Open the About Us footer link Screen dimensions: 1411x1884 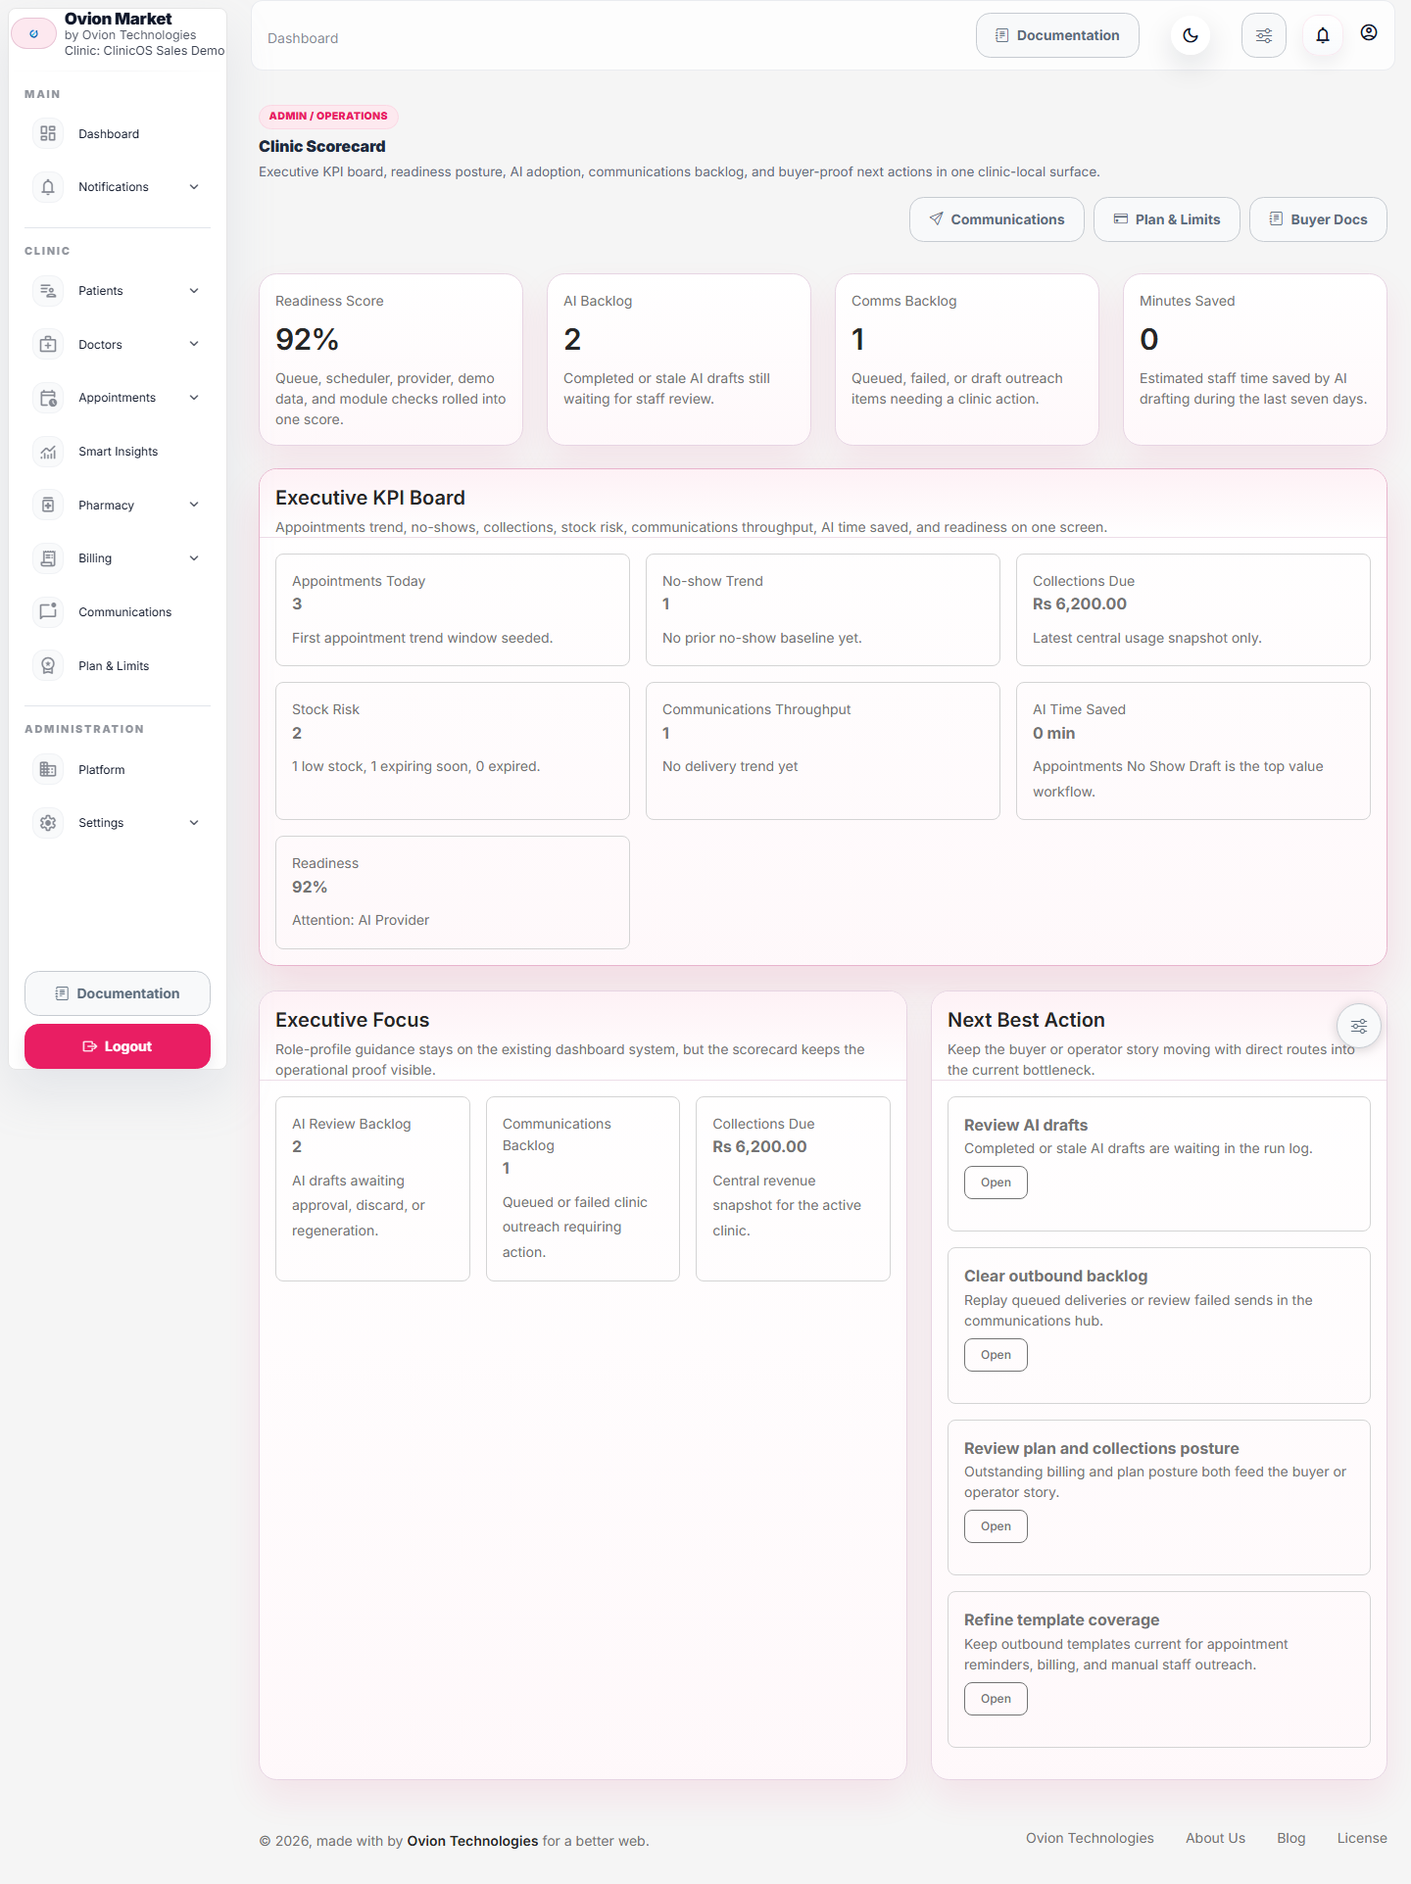coord(1215,1838)
